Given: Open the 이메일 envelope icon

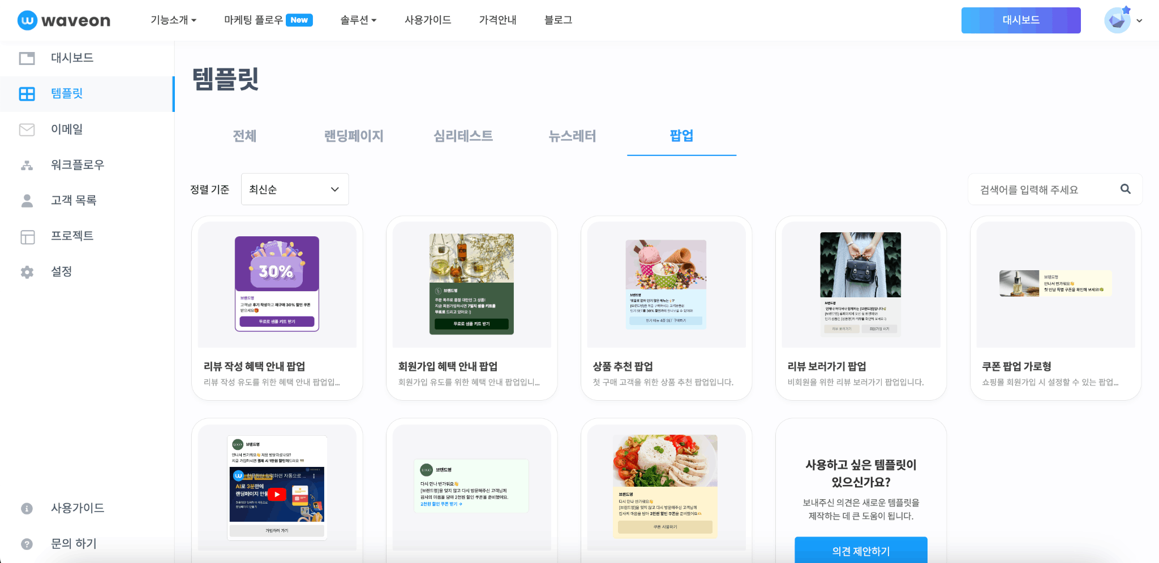Looking at the screenshot, I should tap(27, 129).
